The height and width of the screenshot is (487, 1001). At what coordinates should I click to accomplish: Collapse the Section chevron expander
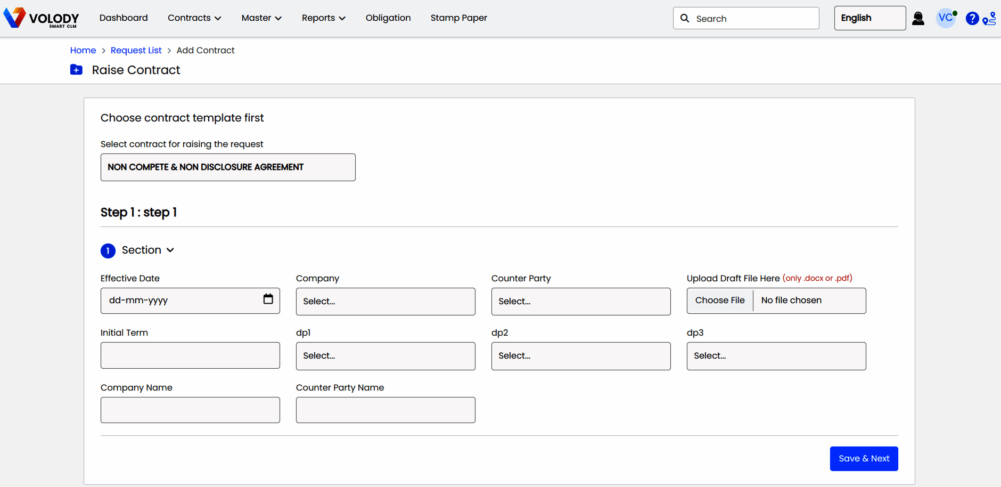pyautogui.click(x=170, y=250)
